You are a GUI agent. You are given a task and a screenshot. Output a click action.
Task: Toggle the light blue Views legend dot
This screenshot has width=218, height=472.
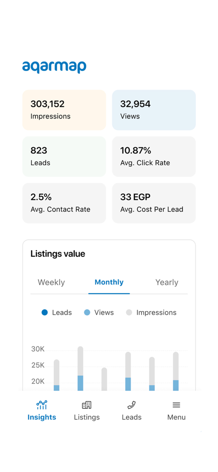87,312
